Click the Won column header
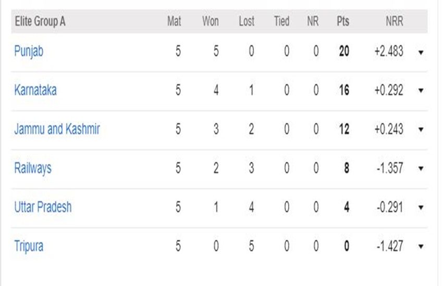 tap(211, 21)
